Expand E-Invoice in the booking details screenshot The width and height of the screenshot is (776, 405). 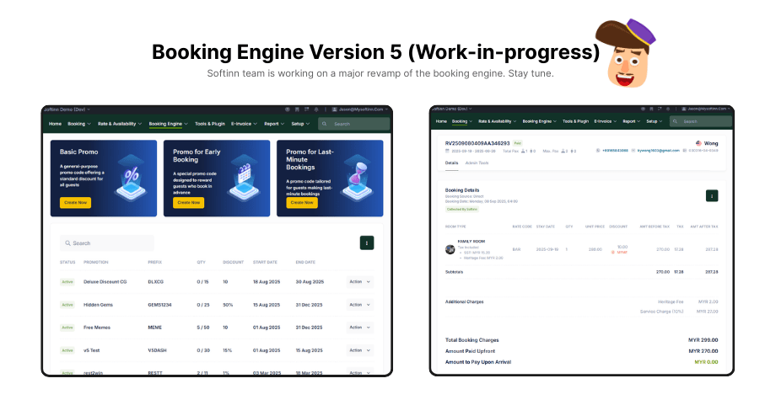point(606,121)
